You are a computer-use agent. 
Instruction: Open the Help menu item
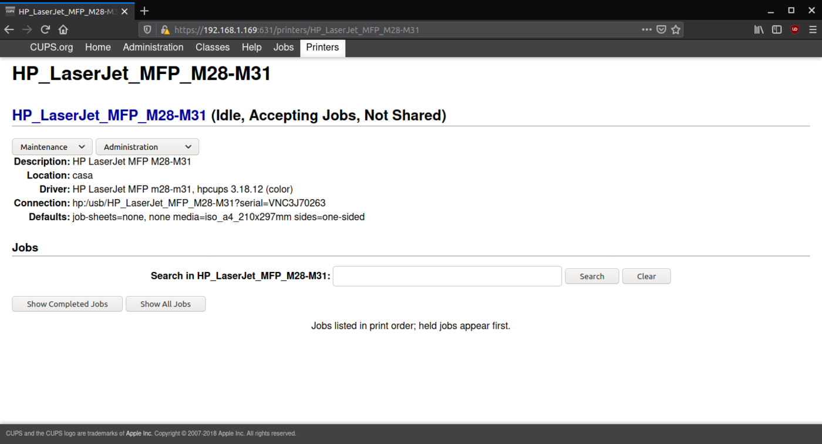(x=252, y=48)
